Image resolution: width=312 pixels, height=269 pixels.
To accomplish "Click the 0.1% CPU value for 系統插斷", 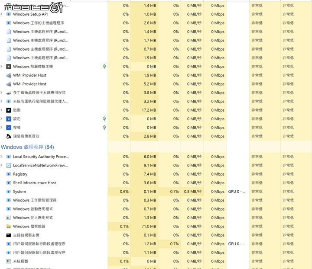I will point(124,262).
